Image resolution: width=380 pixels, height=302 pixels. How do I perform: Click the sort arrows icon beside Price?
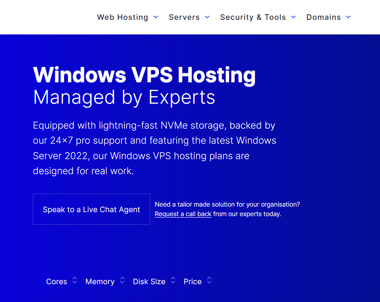209,281
